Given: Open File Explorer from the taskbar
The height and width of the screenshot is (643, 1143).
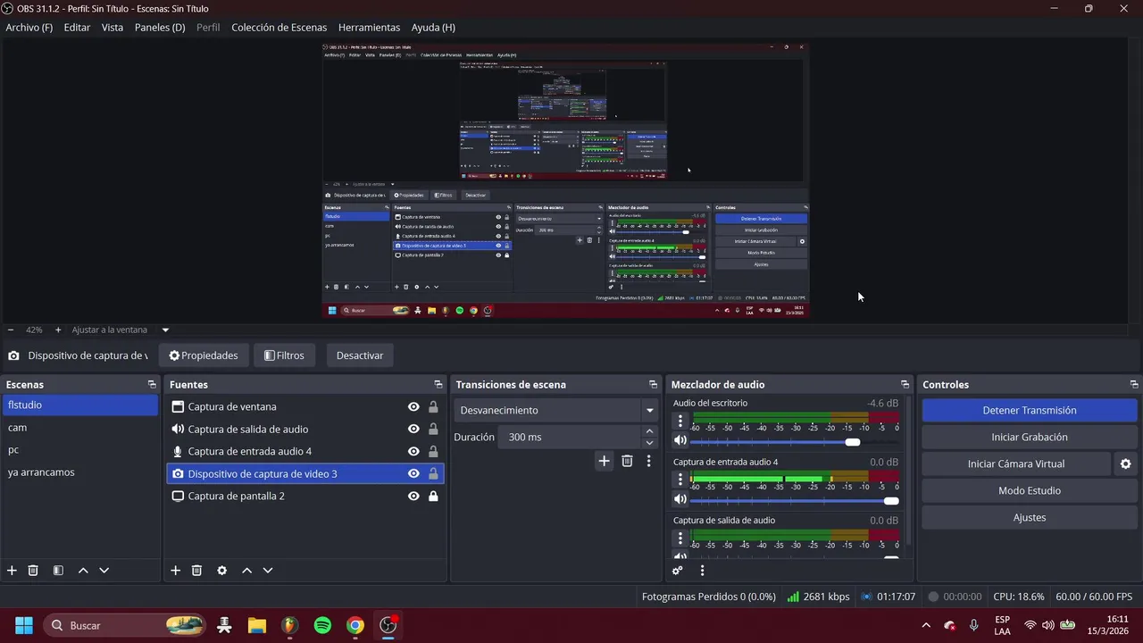Looking at the screenshot, I should [256, 625].
